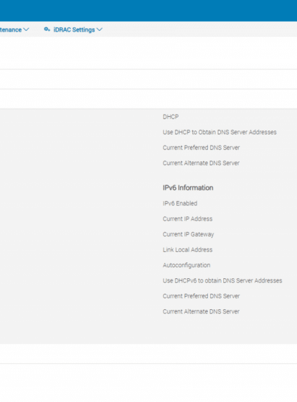The width and height of the screenshot is (297, 402).
Task: Select Use DHCPv6 to obtain DNS Server Addresses
Action: coord(223,281)
